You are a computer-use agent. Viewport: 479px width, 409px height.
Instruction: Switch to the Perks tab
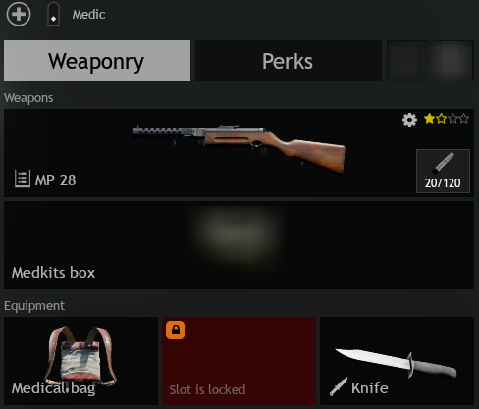tap(289, 61)
